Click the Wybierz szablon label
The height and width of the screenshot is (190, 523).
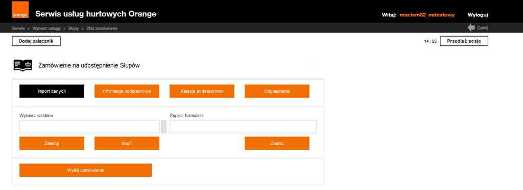36,116
